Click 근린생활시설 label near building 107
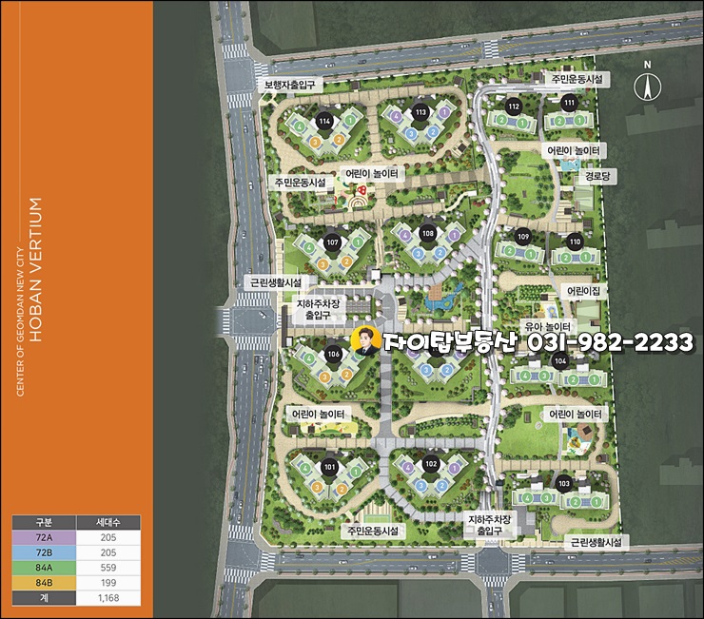Viewport: 704px width, 619px height. [x=276, y=282]
